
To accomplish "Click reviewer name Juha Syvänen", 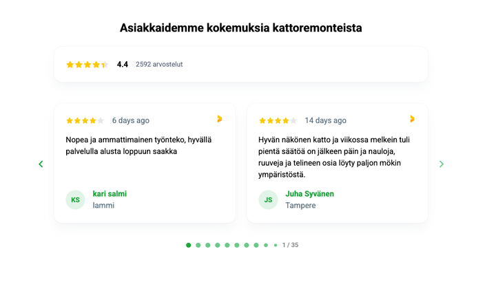I will 309,194.
